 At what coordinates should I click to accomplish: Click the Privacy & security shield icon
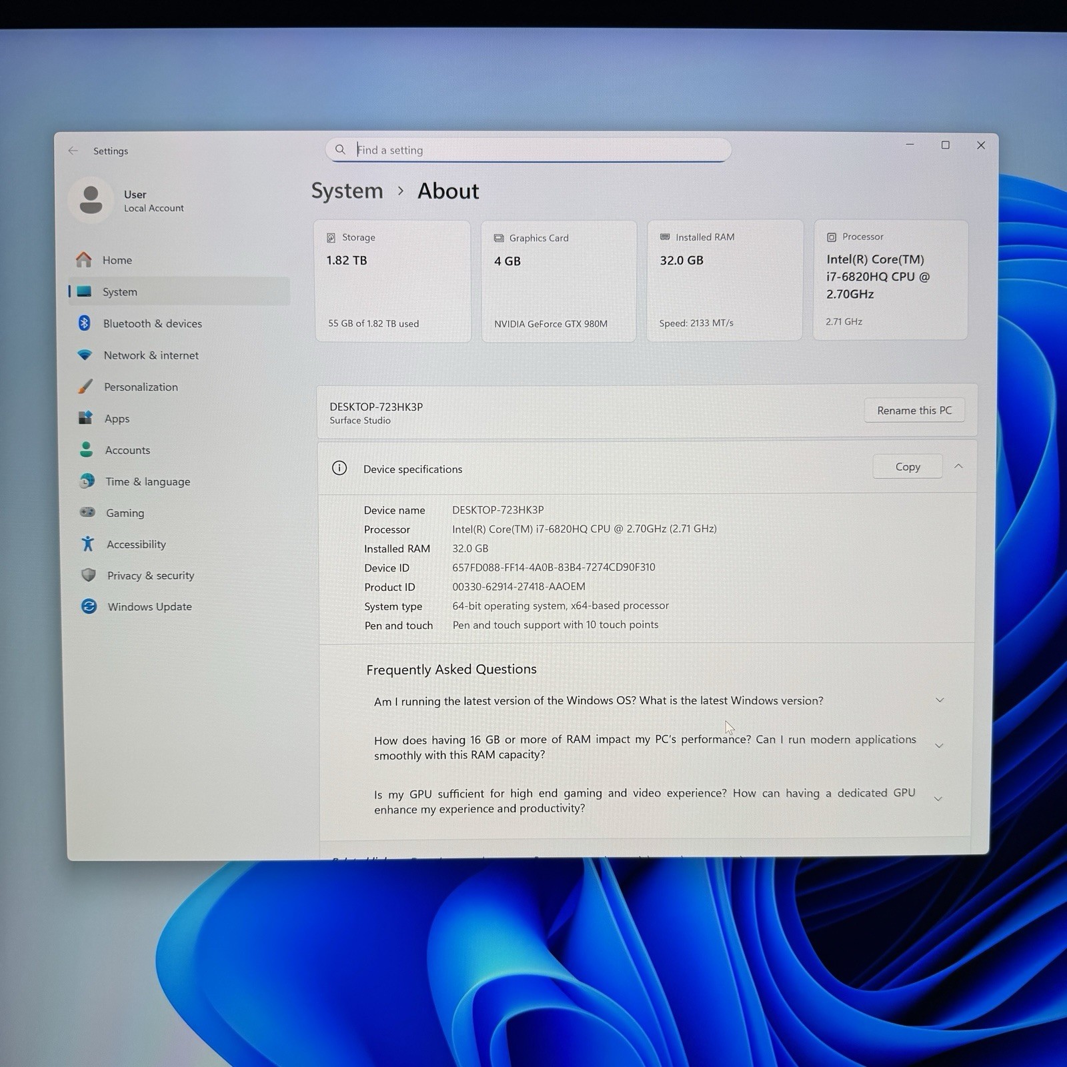pos(88,575)
